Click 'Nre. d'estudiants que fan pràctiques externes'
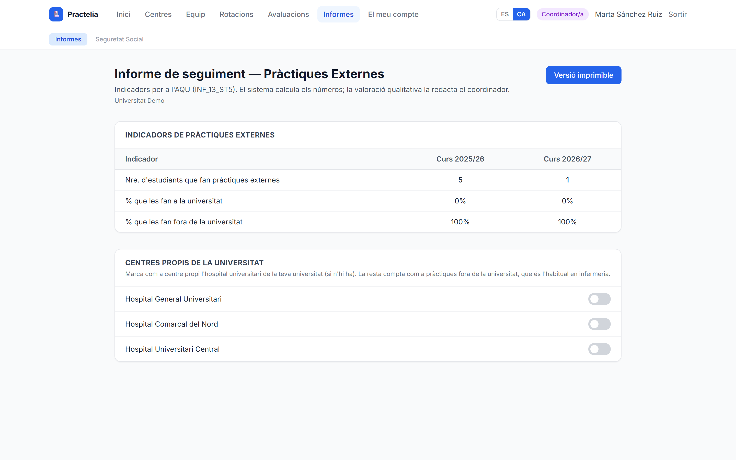Viewport: 736px width, 460px height. [x=202, y=180]
